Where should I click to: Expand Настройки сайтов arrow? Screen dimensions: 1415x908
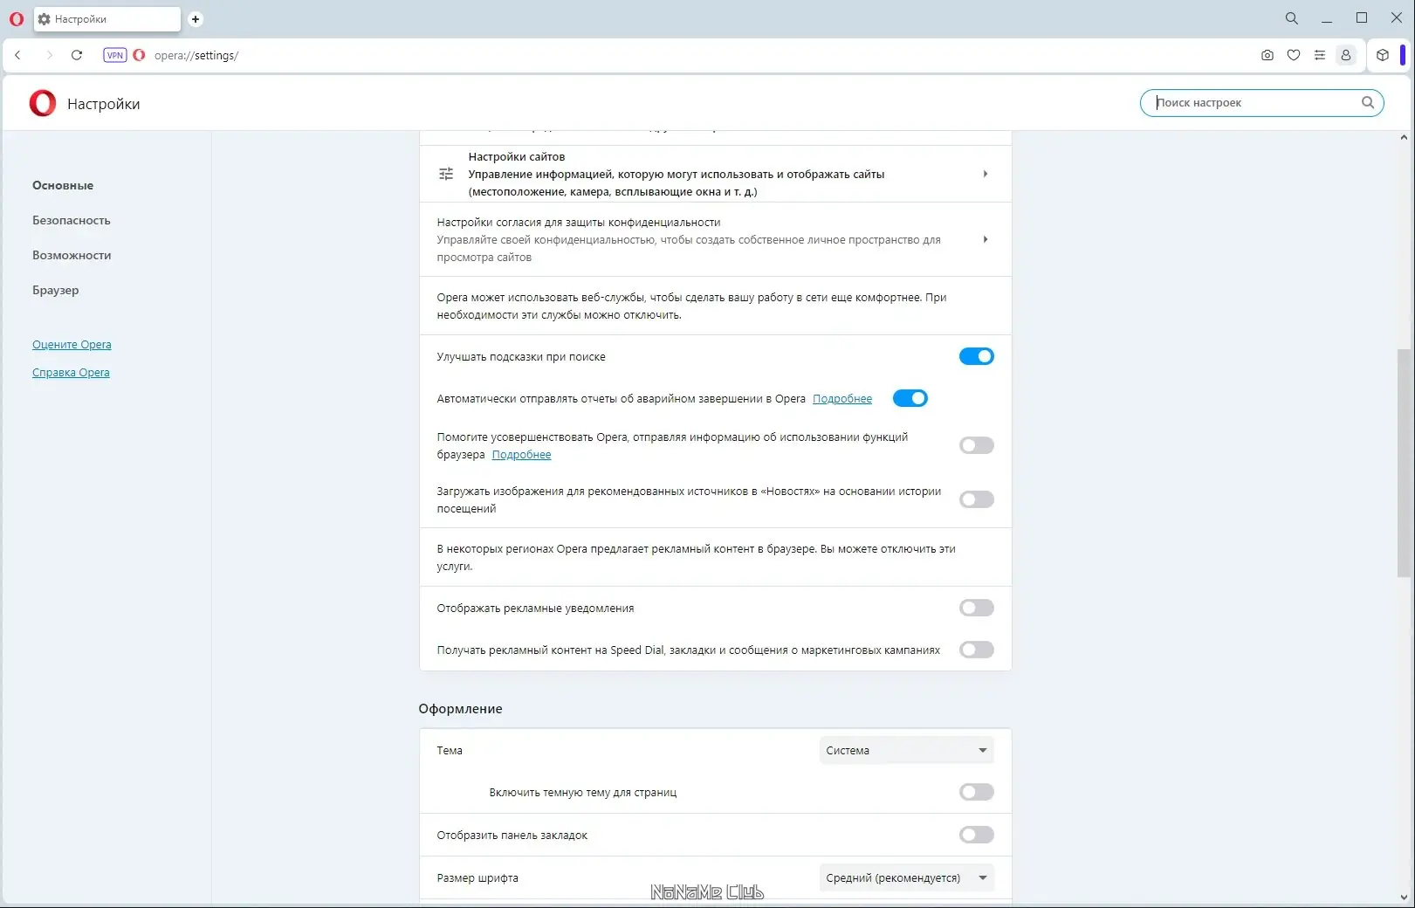point(986,174)
